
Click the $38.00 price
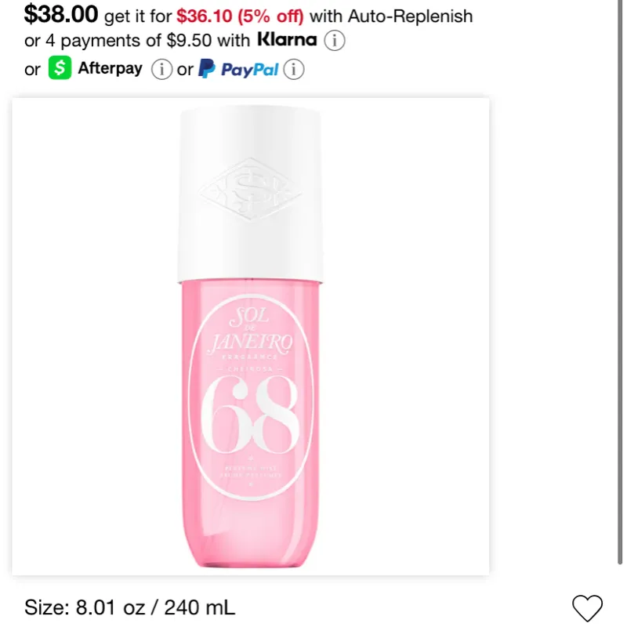click(x=61, y=14)
